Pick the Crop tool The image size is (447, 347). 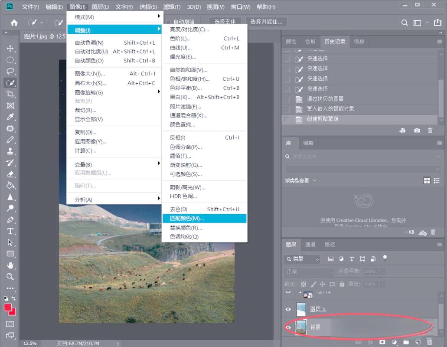[x=10, y=94]
